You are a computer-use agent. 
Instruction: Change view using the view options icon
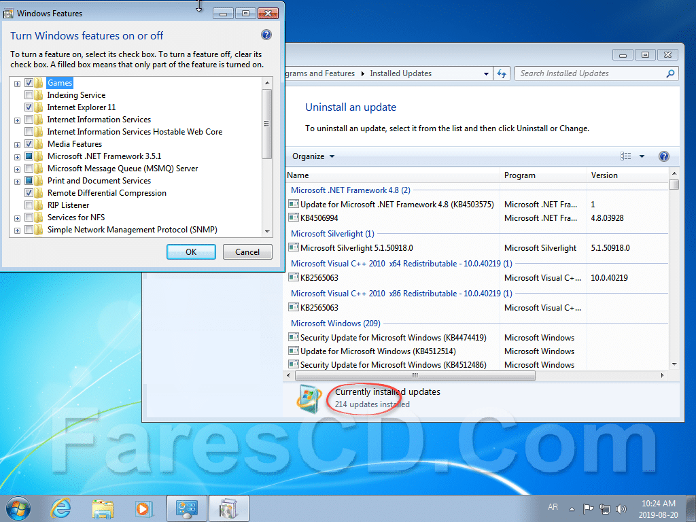coord(625,156)
